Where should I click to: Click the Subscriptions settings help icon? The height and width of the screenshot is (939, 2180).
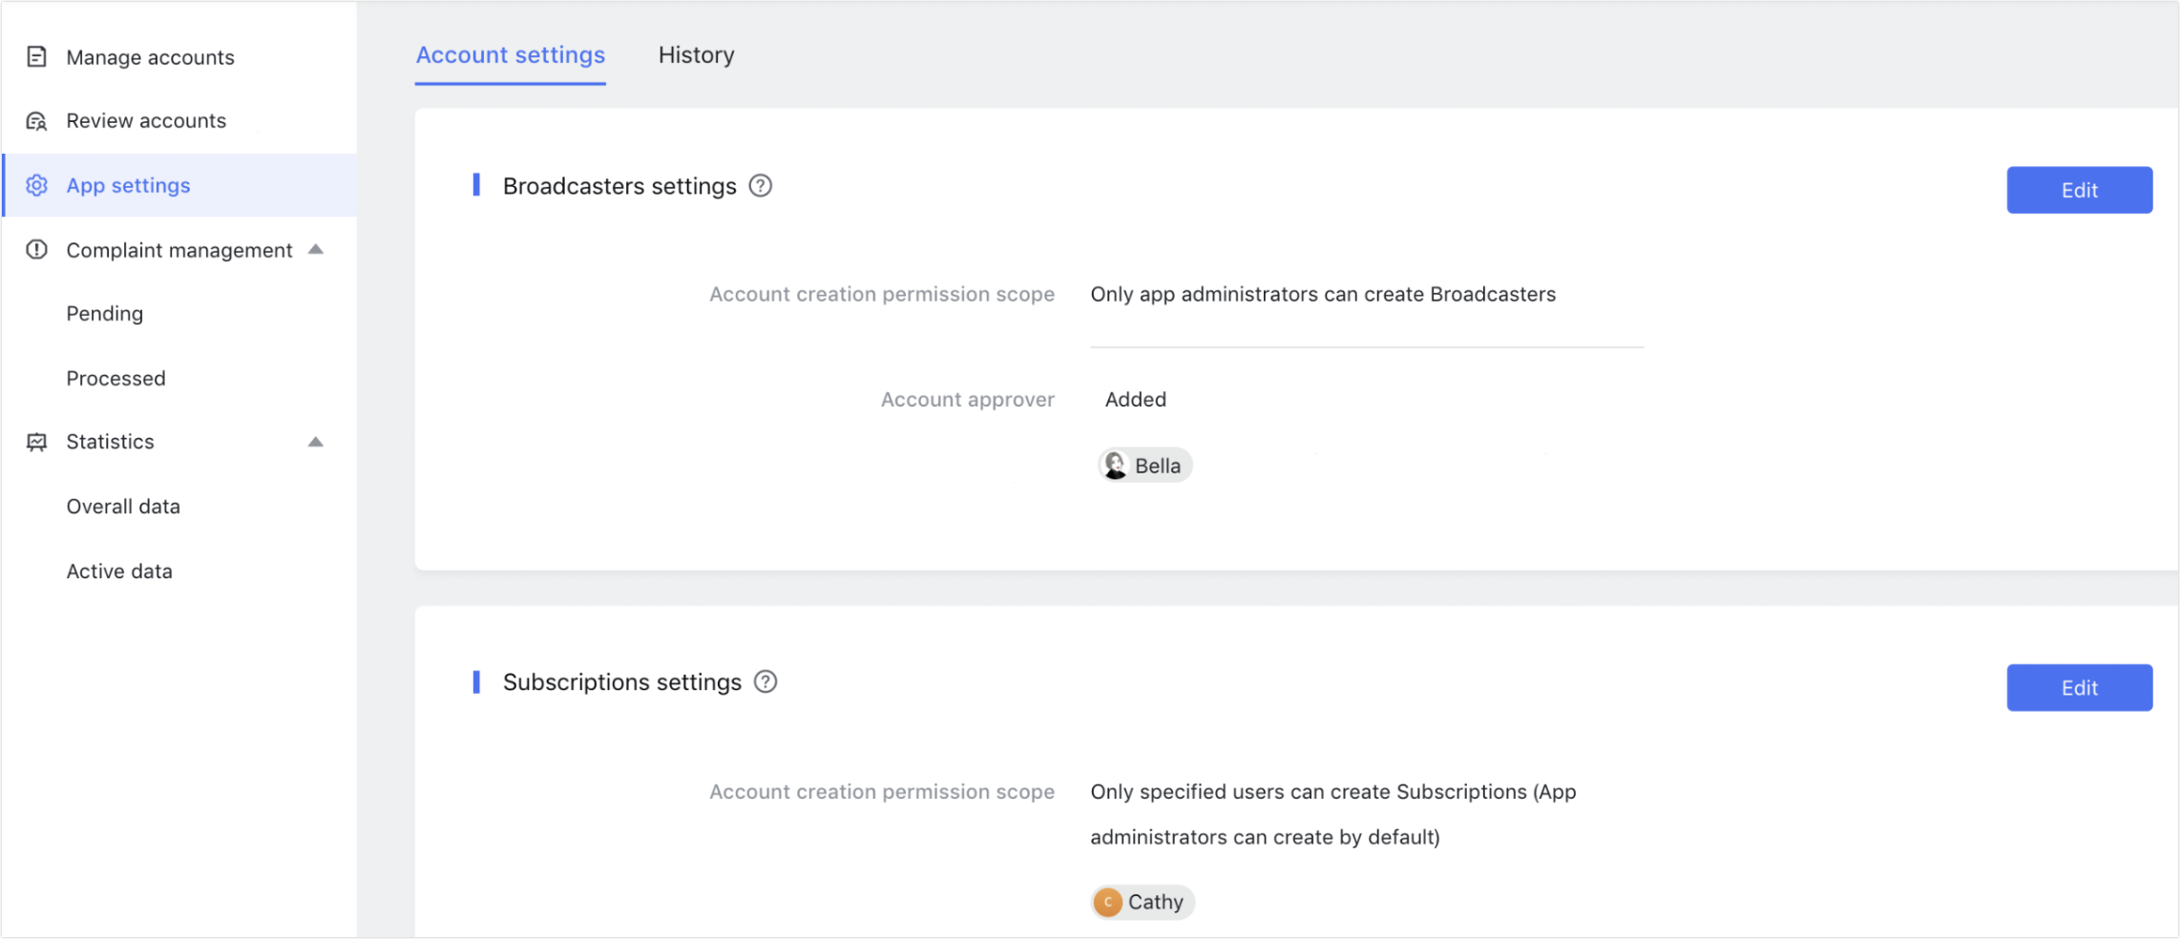765,681
